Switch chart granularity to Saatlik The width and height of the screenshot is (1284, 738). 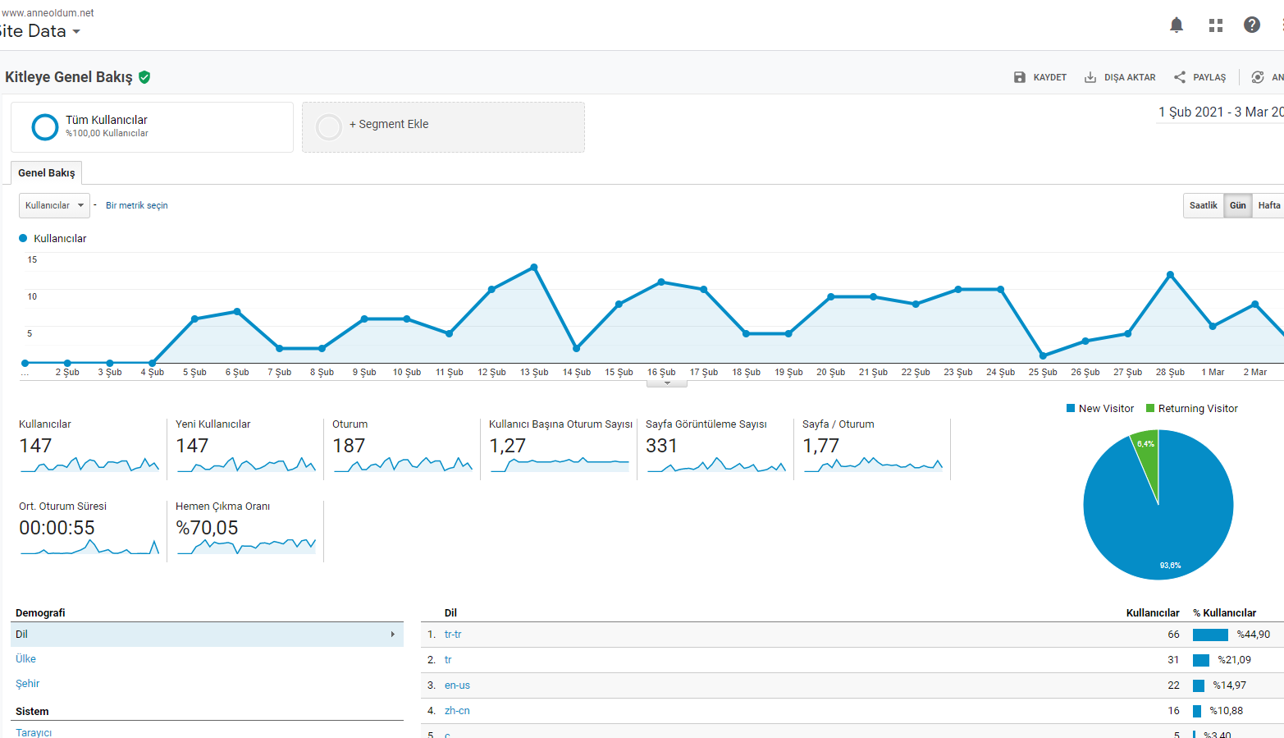1204,205
